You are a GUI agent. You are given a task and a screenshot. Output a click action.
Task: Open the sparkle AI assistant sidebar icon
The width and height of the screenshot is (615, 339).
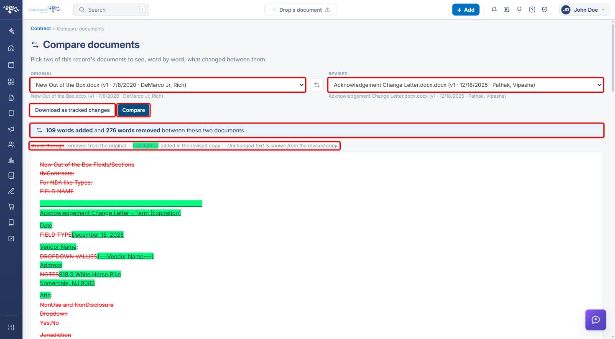point(11,31)
